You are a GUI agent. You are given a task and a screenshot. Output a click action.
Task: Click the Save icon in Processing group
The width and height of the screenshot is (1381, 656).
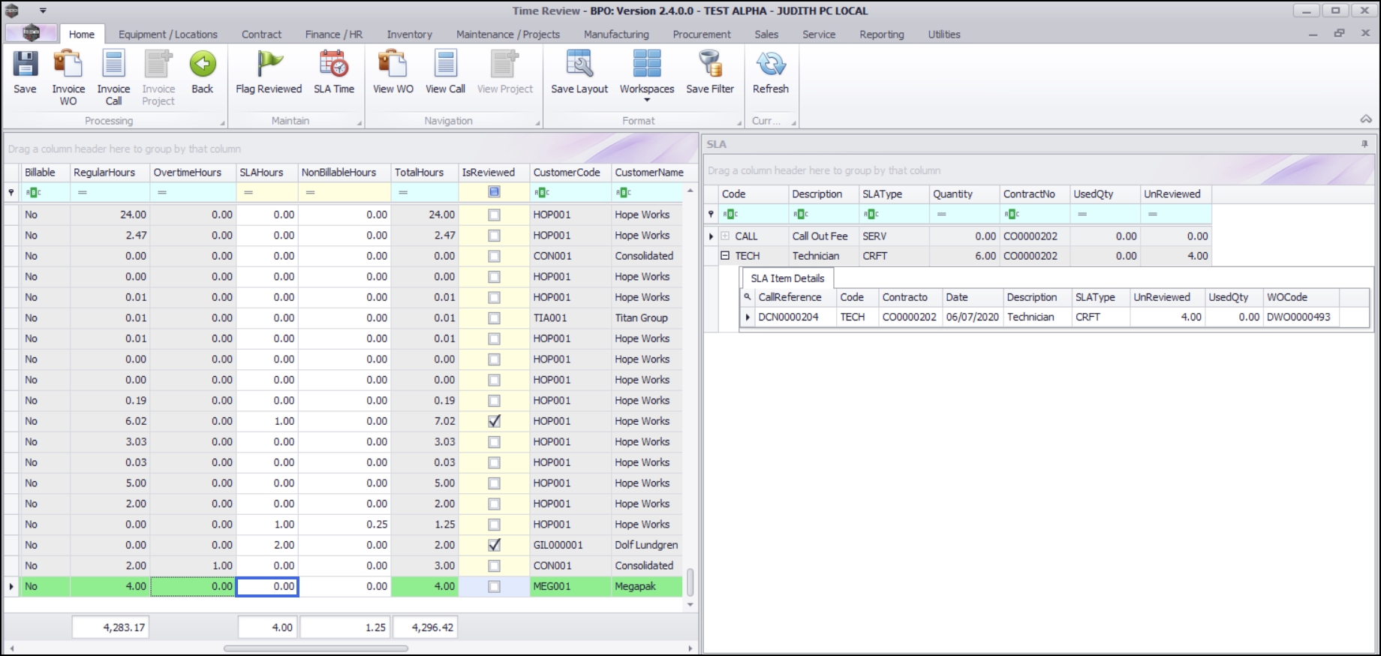[x=25, y=65]
